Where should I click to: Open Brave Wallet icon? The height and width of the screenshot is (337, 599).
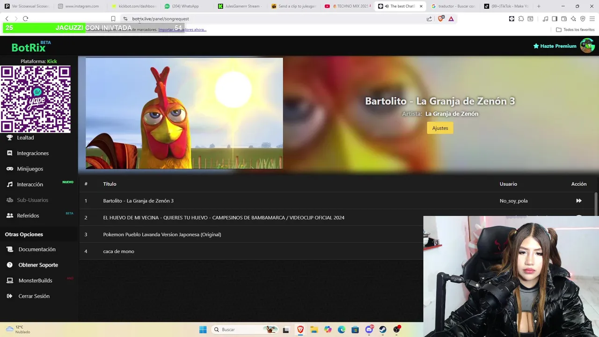(x=564, y=19)
